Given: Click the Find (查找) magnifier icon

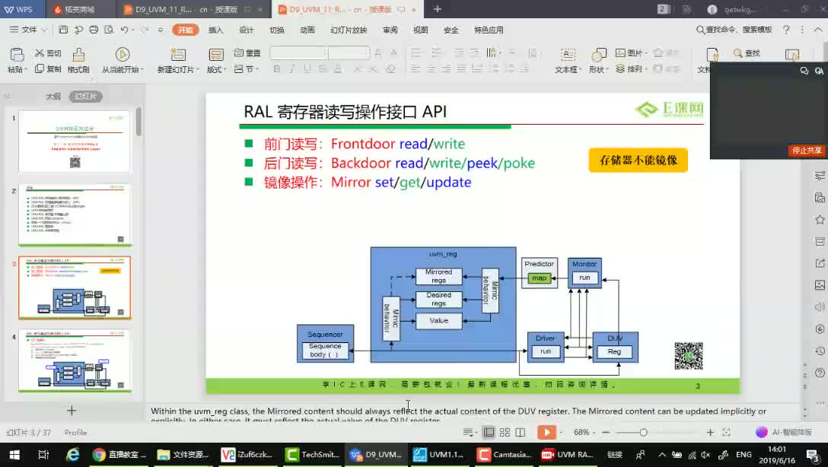Looking at the screenshot, I should [737, 52].
